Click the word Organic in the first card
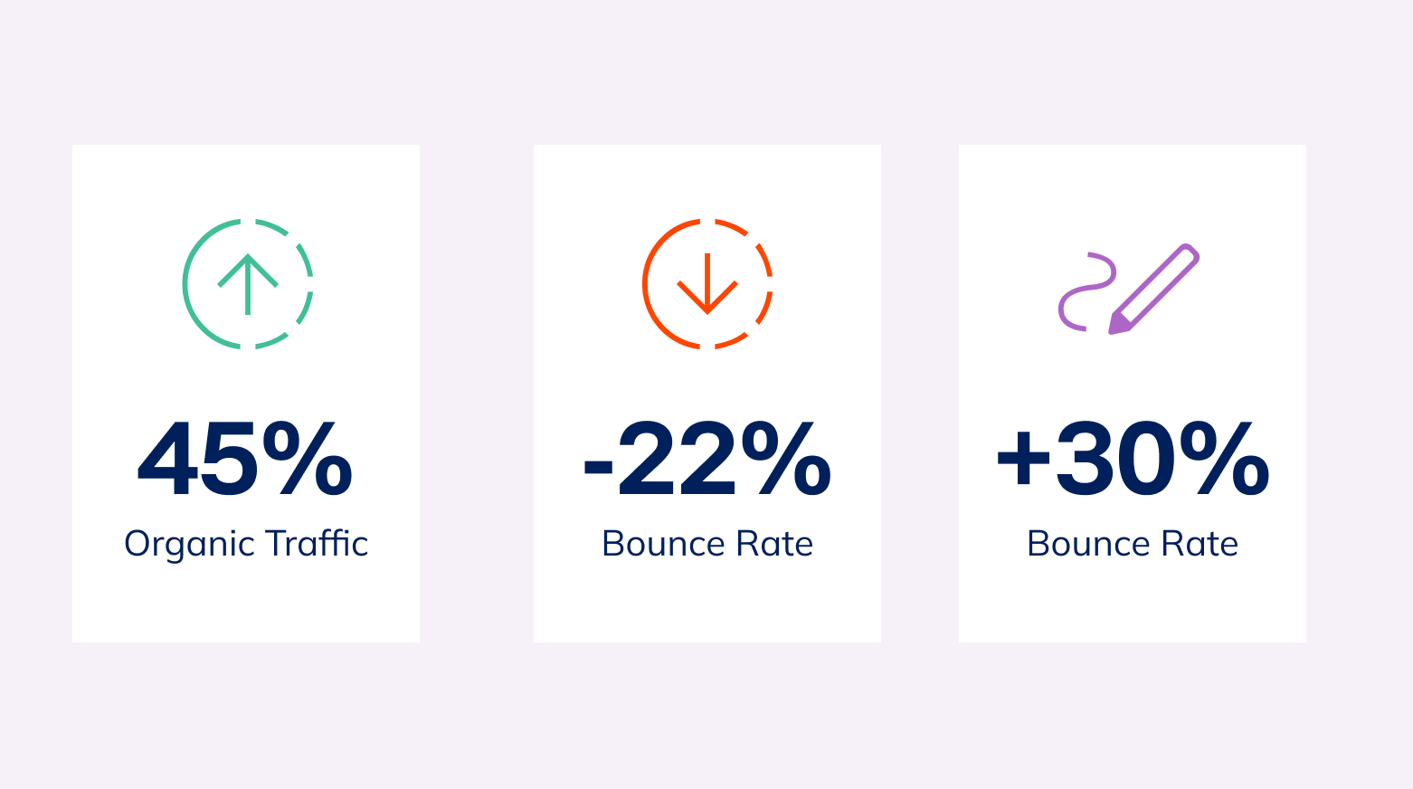This screenshot has width=1413, height=789. [x=189, y=544]
